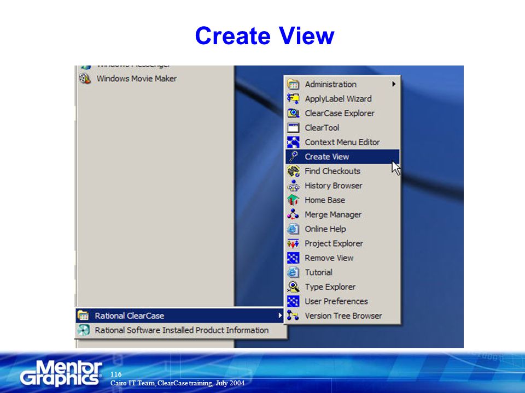Click the Tutorial browser icon

(293, 272)
